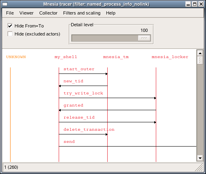206x174 pixels.
Task: Select the my_shell actor label
Action: pyautogui.click(x=66, y=57)
